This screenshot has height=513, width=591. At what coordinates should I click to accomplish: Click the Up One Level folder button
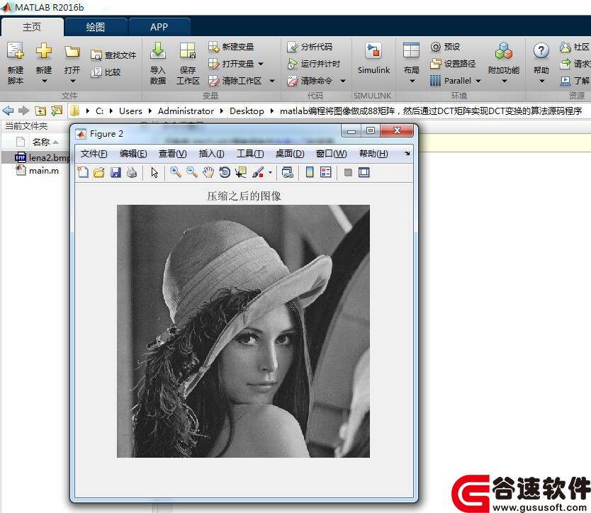[x=40, y=111]
